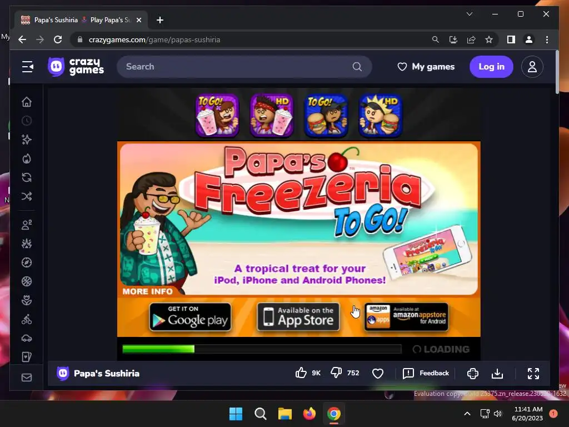Viewport: 569px width, 427px height.
Task: Open card games icon in sidebar
Action: pyautogui.click(x=27, y=358)
